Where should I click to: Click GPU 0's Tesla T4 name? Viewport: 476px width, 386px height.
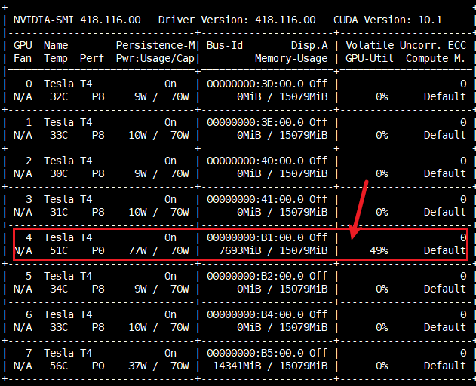pos(68,84)
